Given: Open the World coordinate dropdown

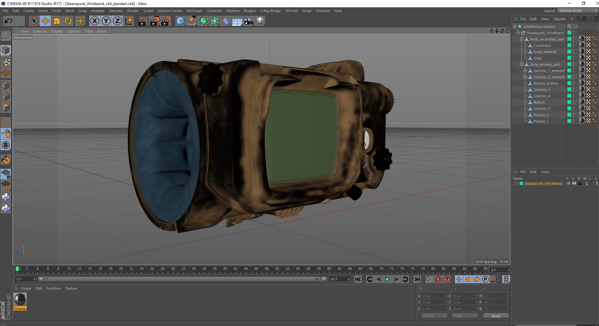Looking at the screenshot, I should coord(434,316).
